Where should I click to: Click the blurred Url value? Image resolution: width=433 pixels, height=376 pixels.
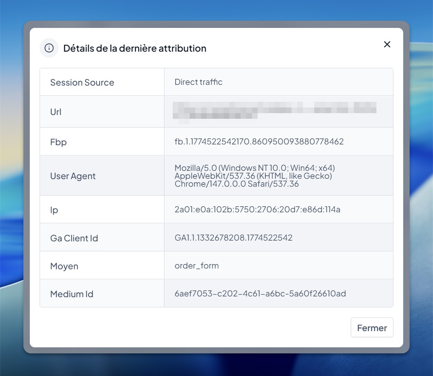point(275,112)
